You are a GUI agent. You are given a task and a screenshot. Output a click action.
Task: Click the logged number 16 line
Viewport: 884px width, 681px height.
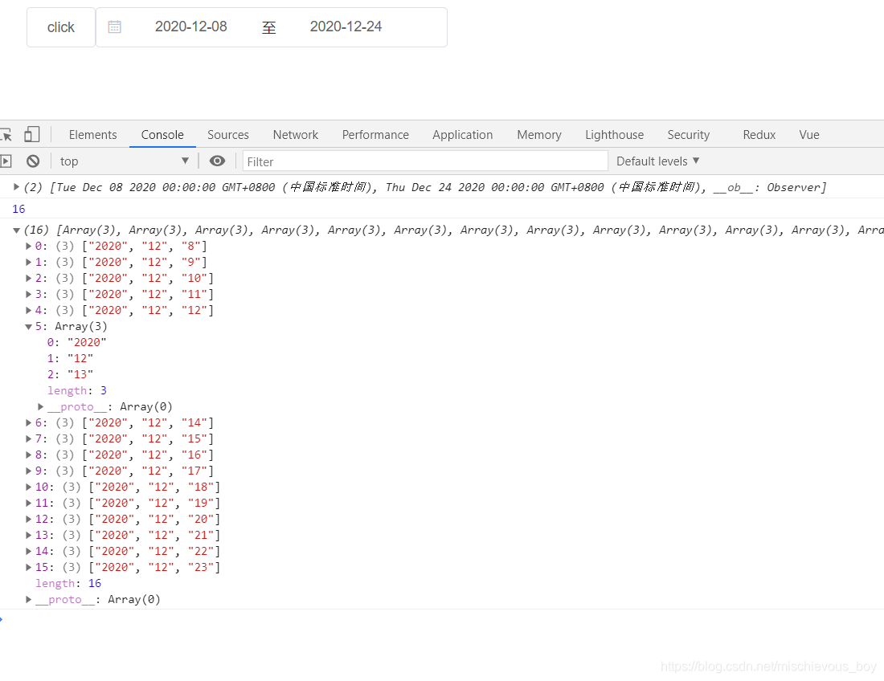pyautogui.click(x=18, y=209)
